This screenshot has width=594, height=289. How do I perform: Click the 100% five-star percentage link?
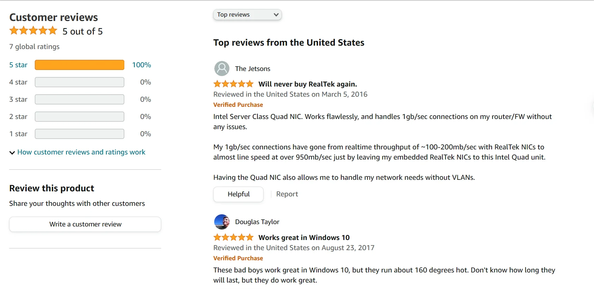click(141, 65)
